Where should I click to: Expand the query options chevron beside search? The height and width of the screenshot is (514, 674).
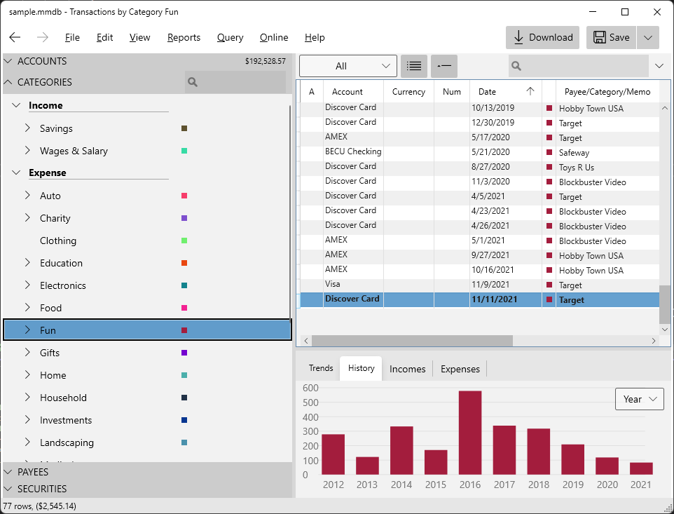[659, 66]
